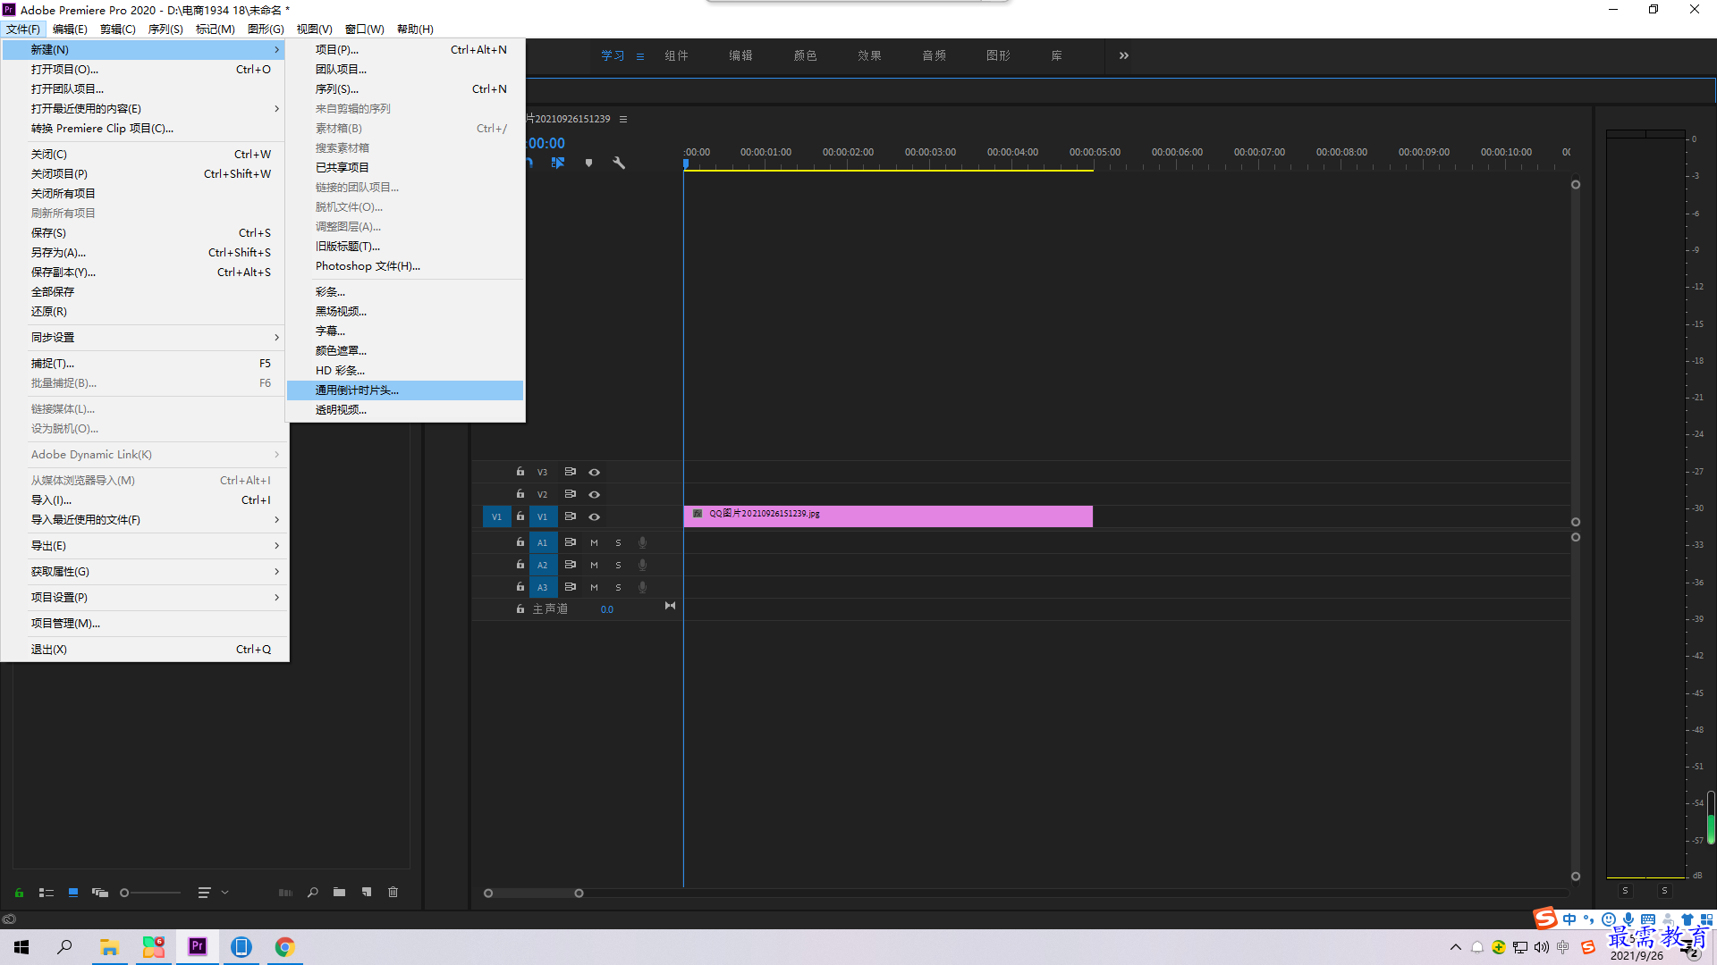Mute the A1 audio track
This screenshot has height=965, width=1717.
click(x=594, y=542)
